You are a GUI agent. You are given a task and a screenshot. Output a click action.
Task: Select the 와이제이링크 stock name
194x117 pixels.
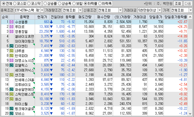[24, 41]
